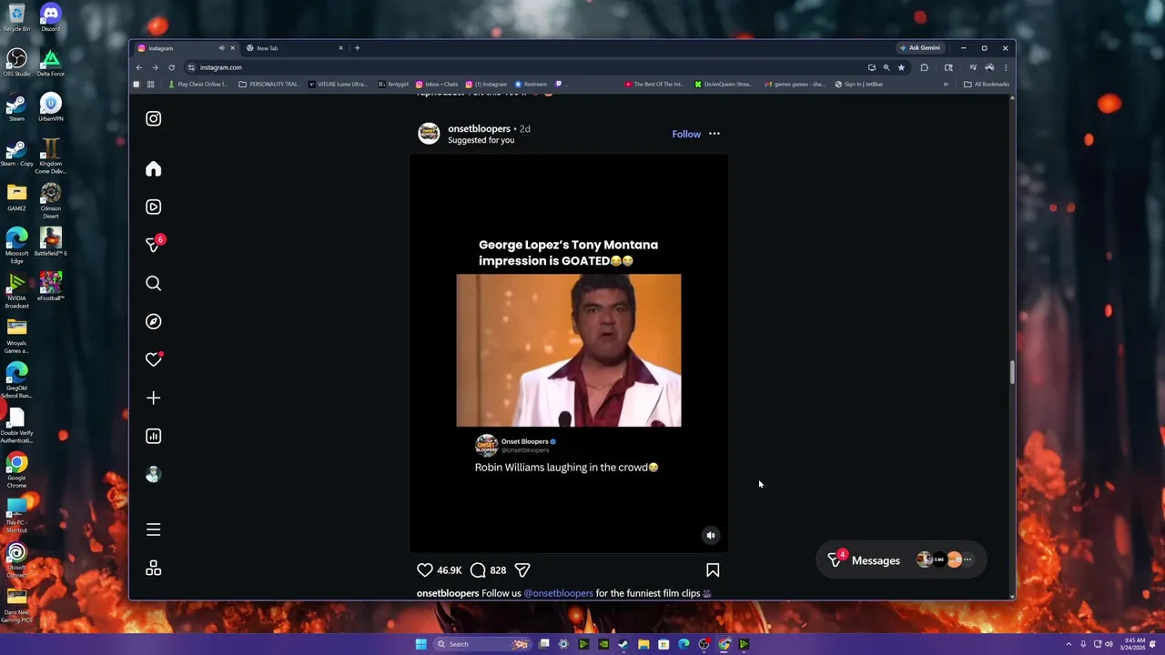Save the onsetbloopers post with bookmark
This screenshot has width=1165, height=655.
pyautogui.click(x=713, y=570)
